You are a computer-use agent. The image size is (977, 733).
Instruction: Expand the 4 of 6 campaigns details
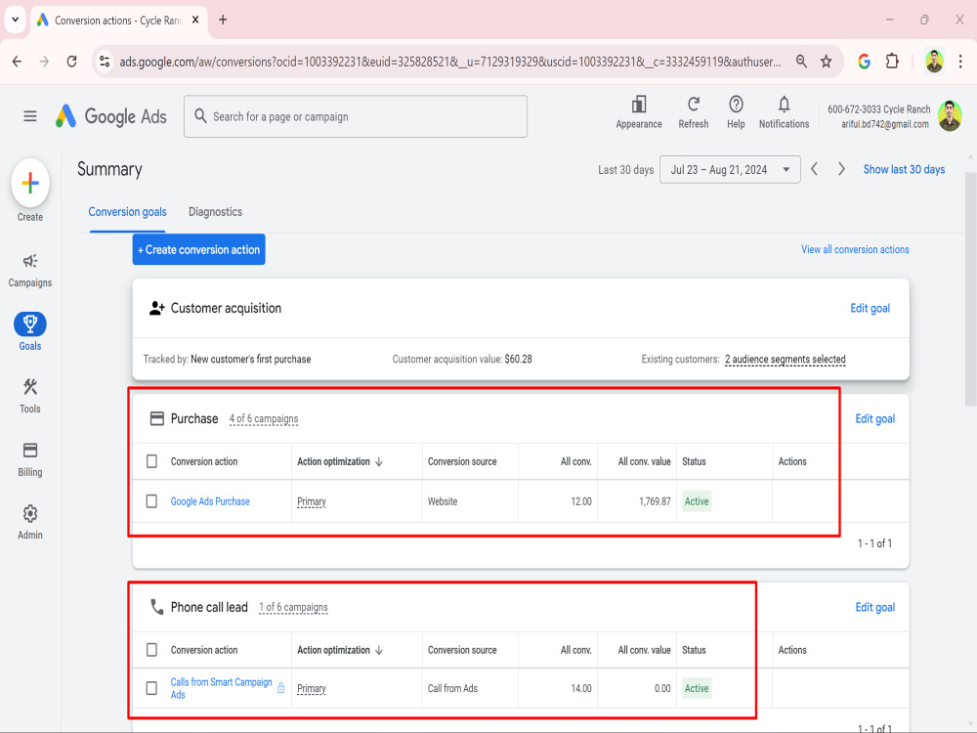click(x=264, y=419)
